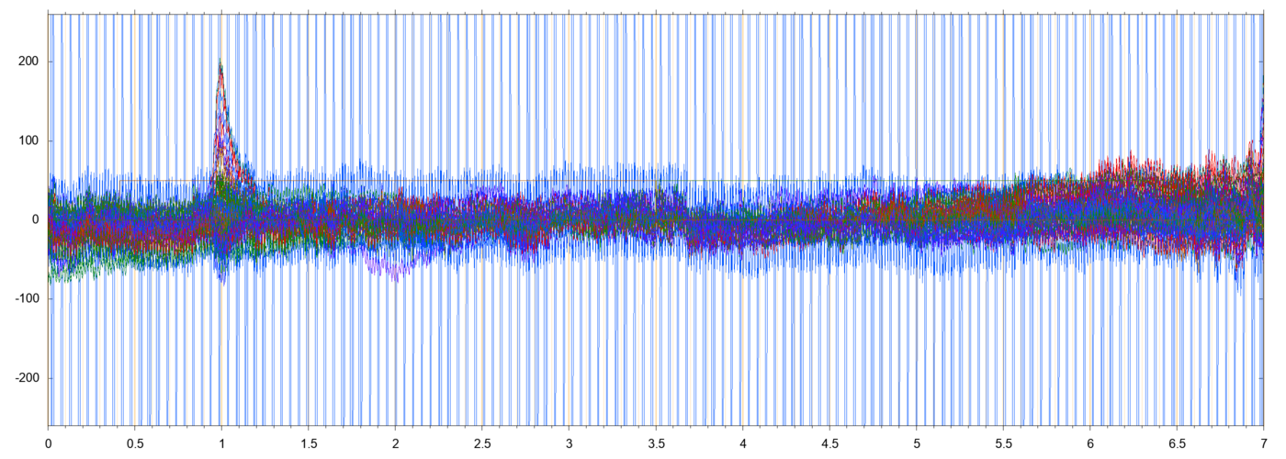Viewport: 1286px width, 459px height.
Task: Click the 2 tick label on the horizontal axis
Action: click(x=396, y=442)
